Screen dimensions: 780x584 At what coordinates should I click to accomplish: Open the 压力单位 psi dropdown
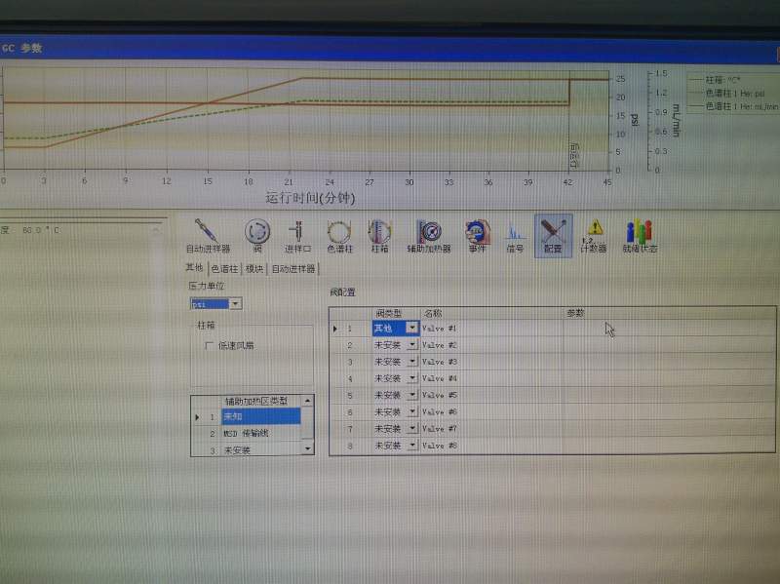[236, 303]
